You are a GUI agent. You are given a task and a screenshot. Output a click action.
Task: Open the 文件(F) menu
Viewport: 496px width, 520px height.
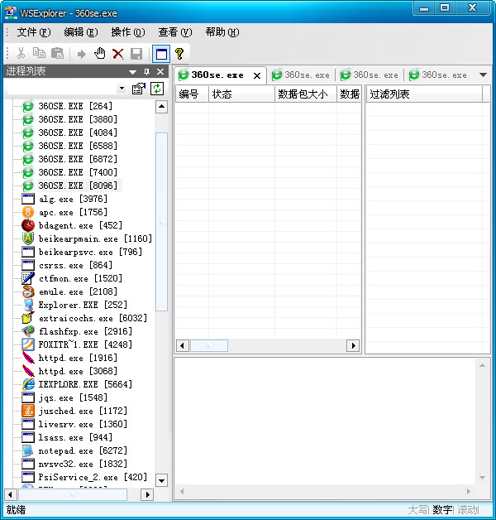(33, 32)
